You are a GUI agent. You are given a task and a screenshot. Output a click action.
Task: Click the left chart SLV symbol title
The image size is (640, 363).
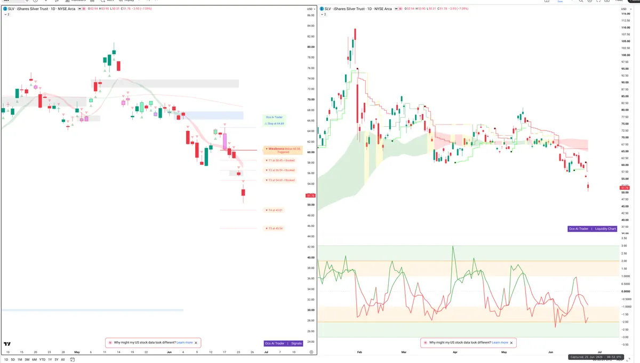pyautogui.click(x=42, y=9)
